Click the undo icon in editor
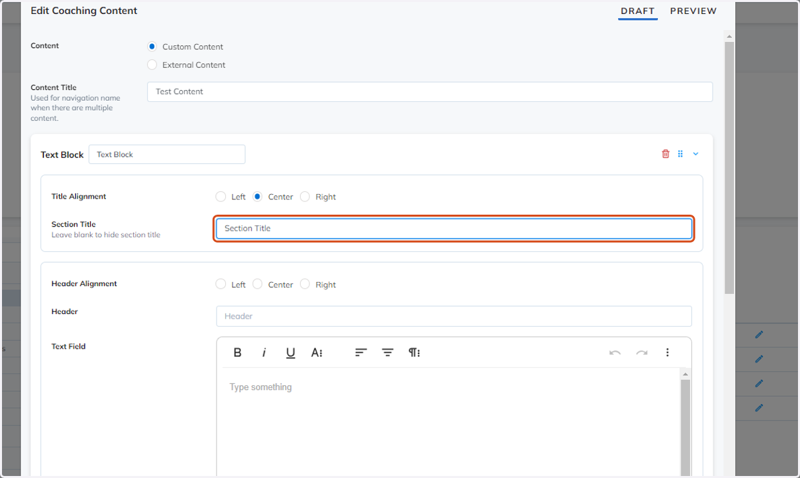This screenshot has width=800, height=478. (x=615, y=353)
